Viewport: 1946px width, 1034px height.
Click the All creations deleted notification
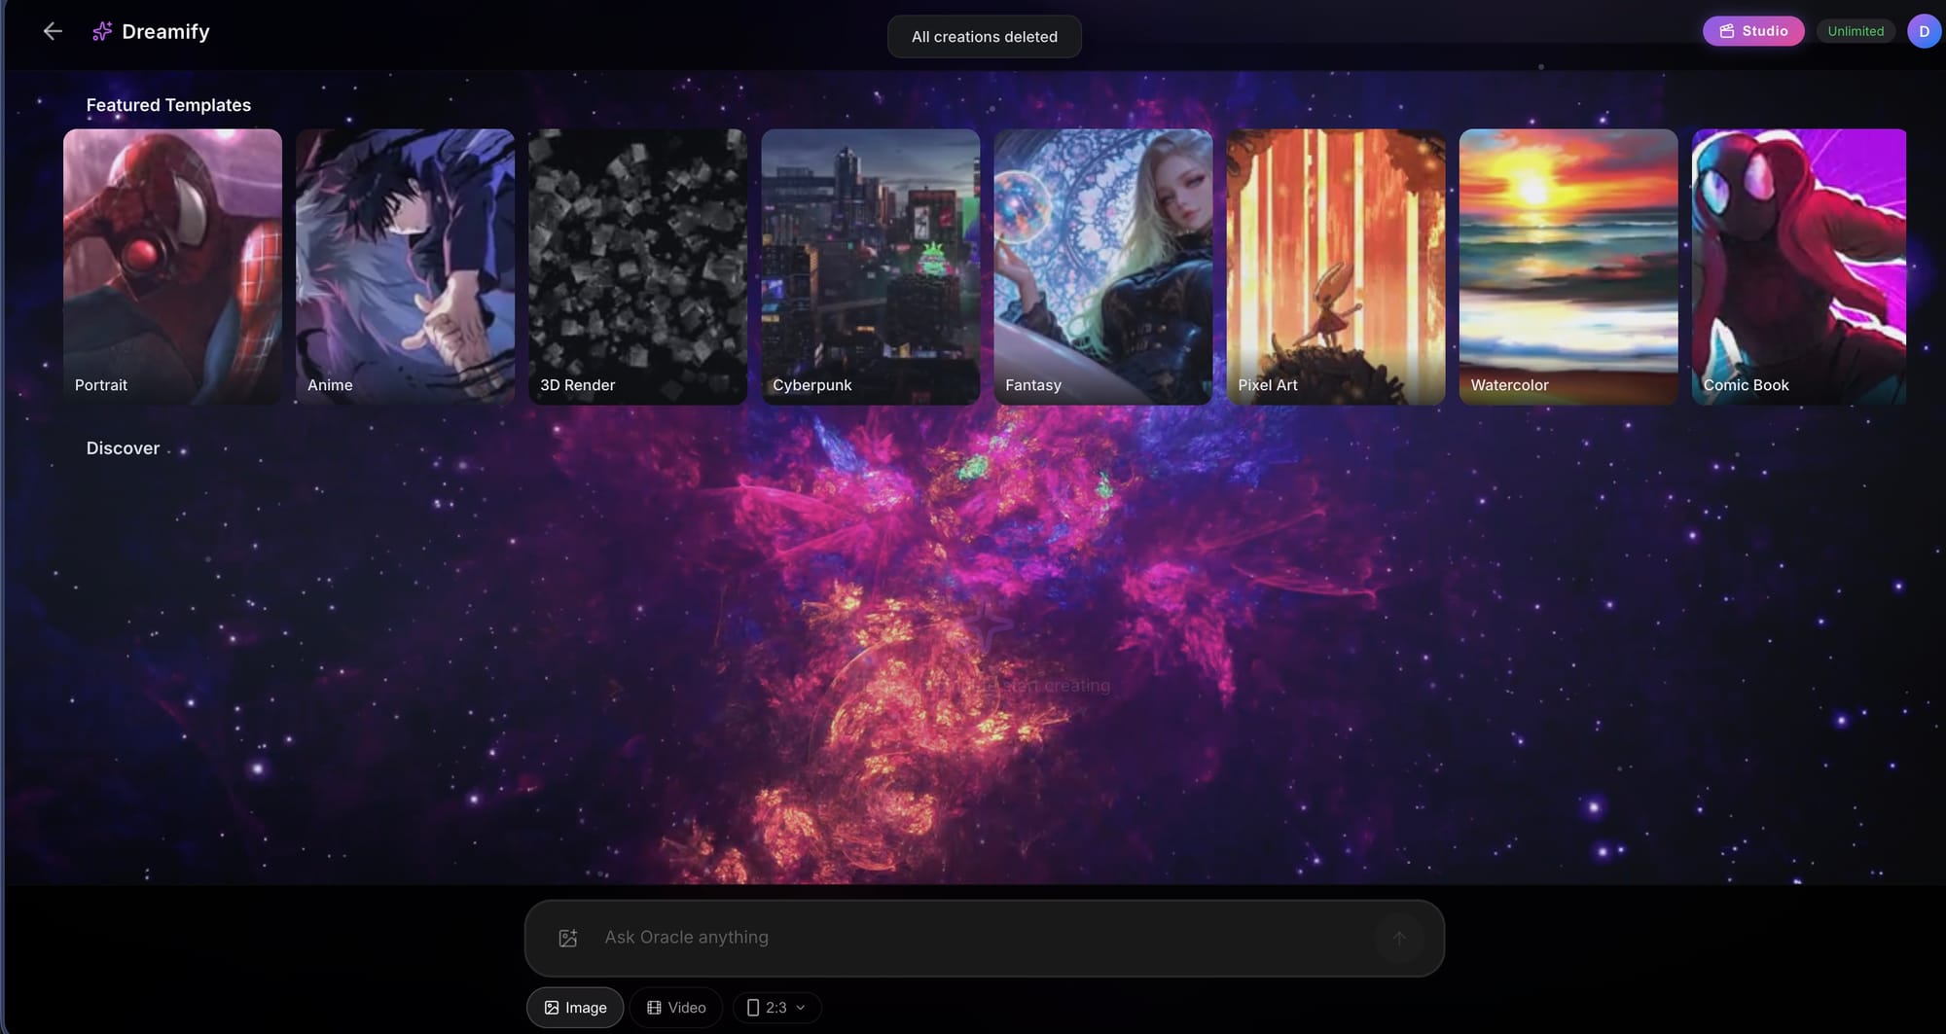point(985,37)
